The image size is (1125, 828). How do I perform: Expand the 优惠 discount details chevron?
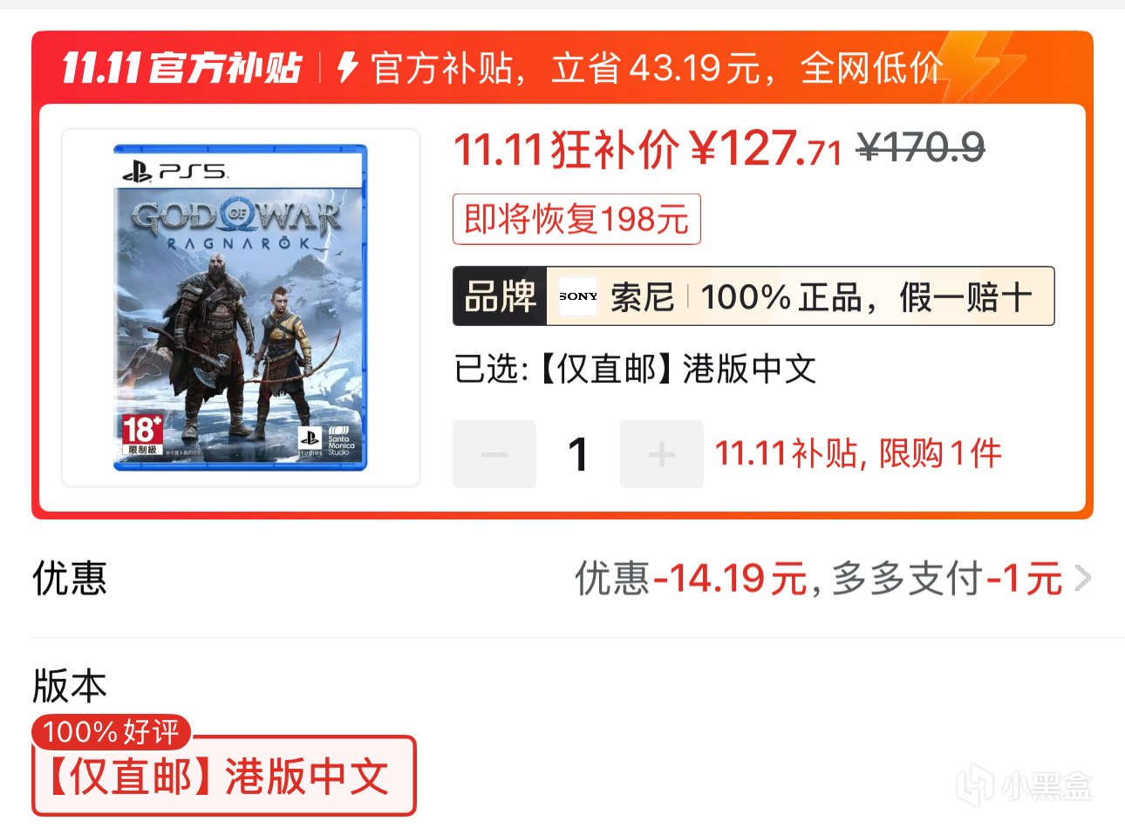1083,578
